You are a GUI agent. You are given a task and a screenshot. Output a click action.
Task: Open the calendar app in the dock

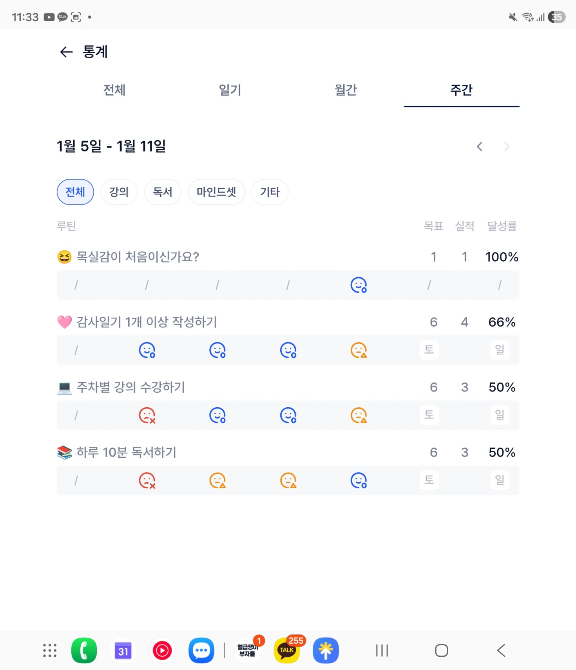coord(123,650)
